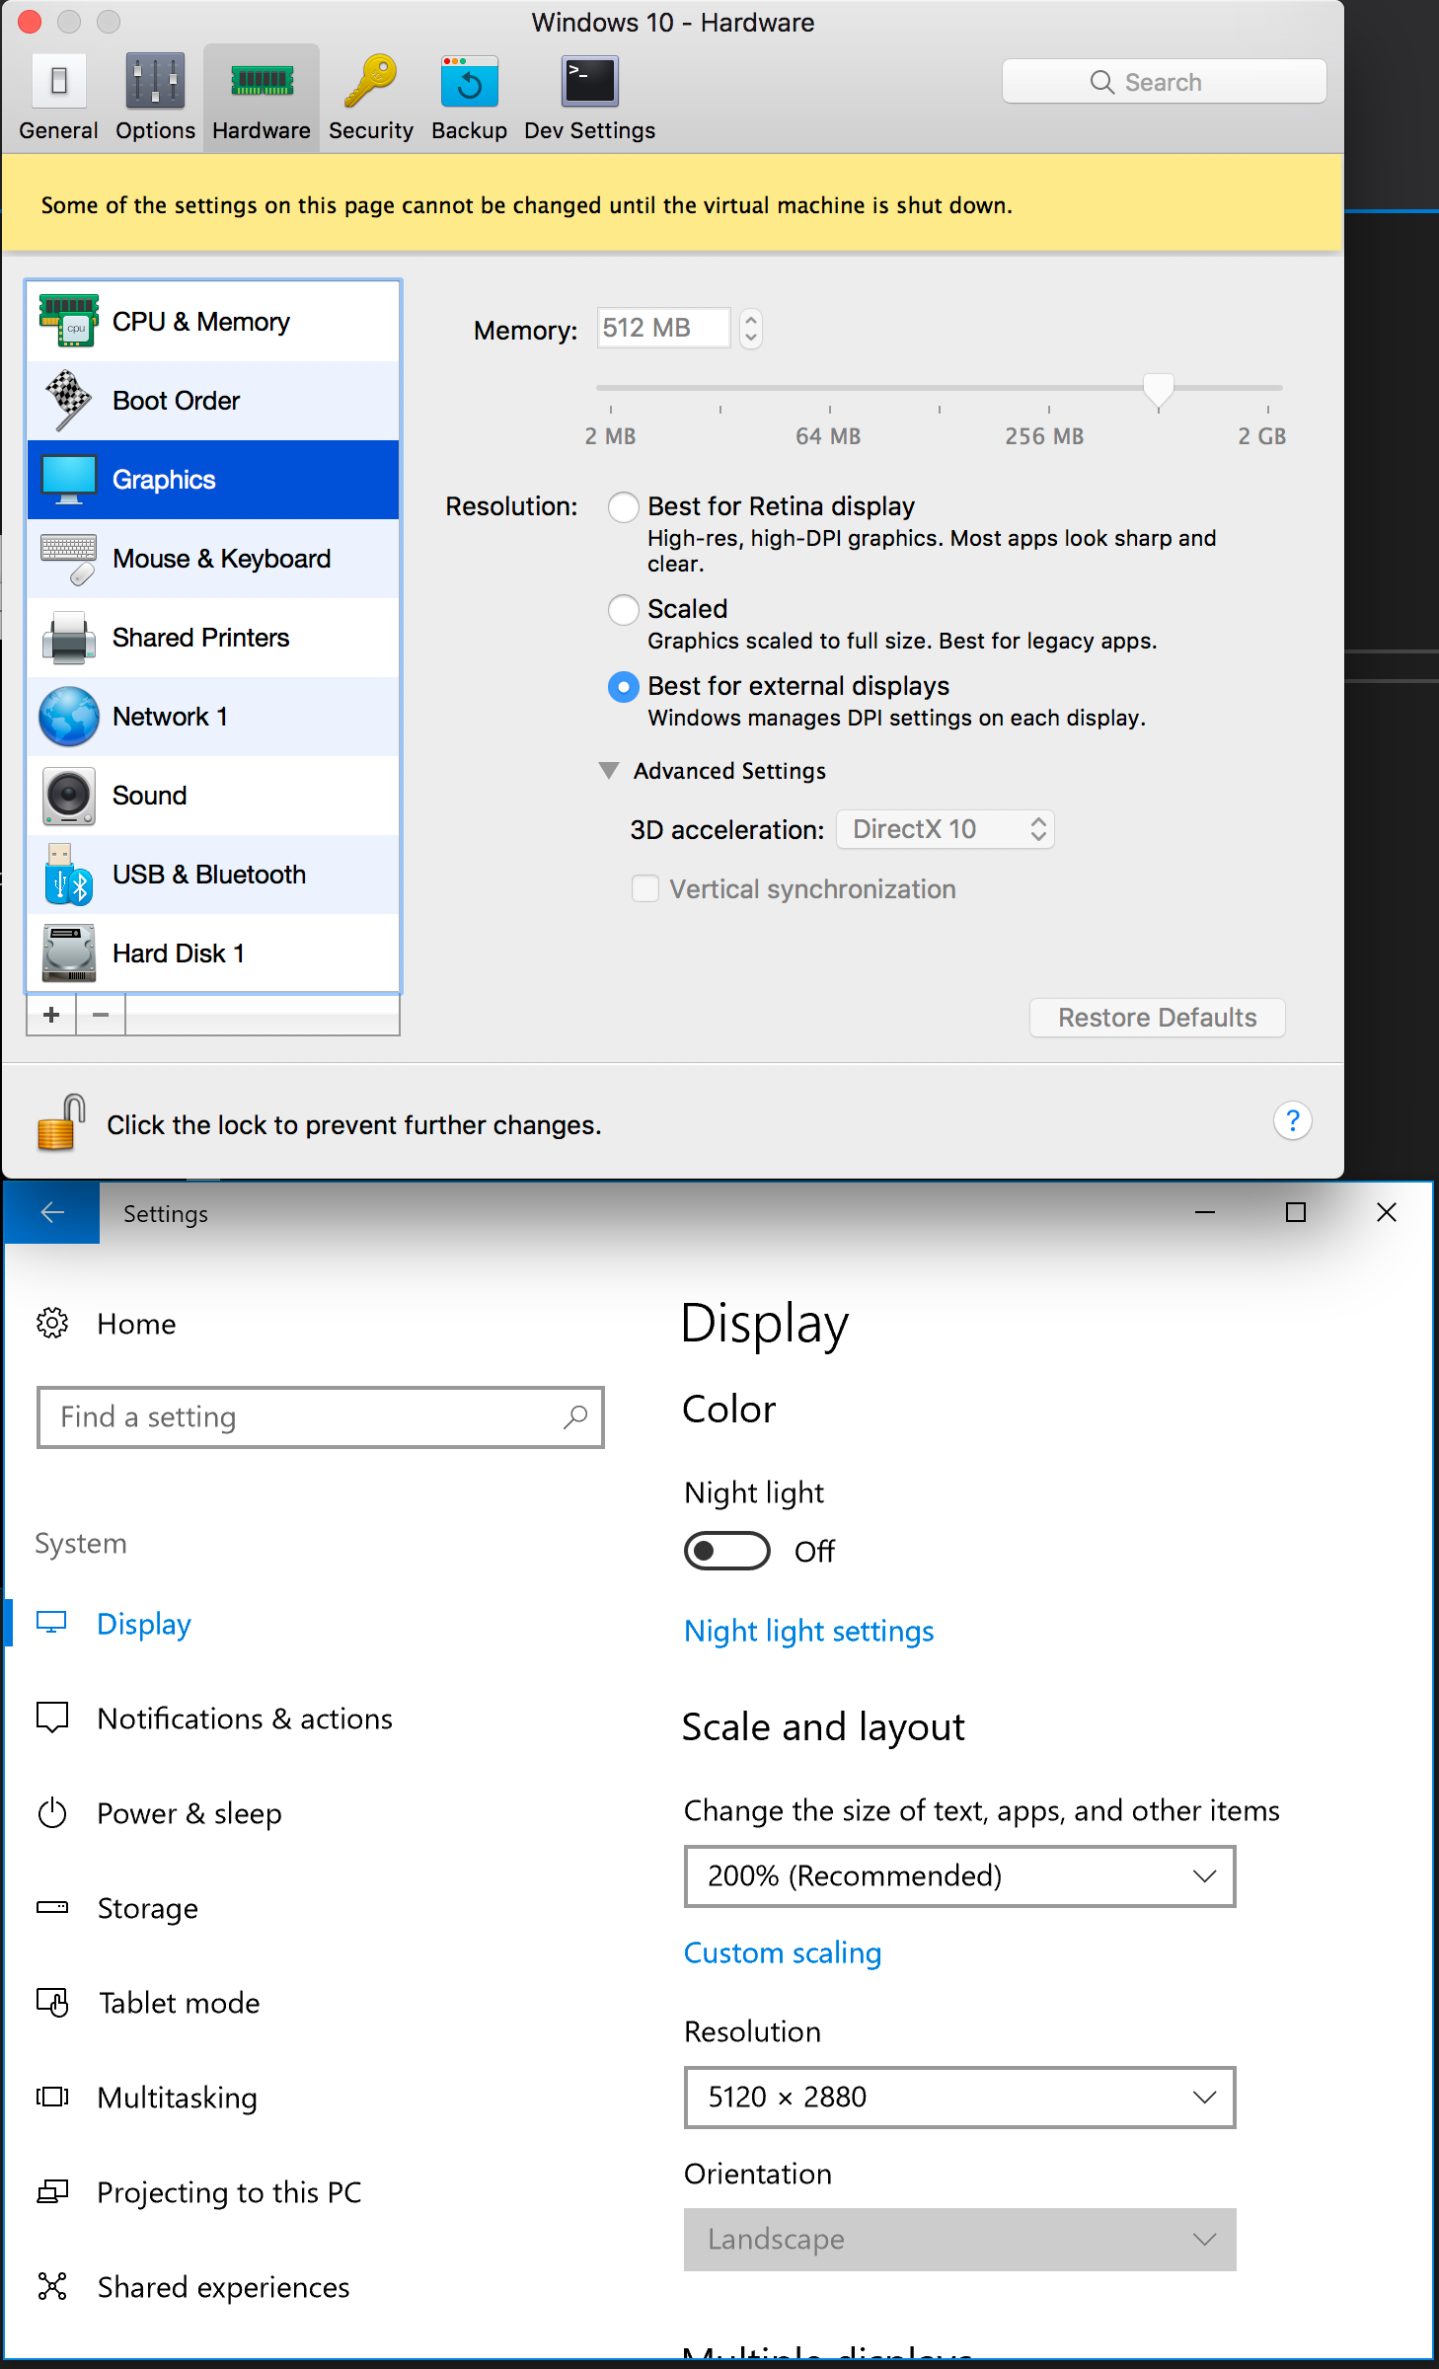Open Notifications & actions settings

214,1719
